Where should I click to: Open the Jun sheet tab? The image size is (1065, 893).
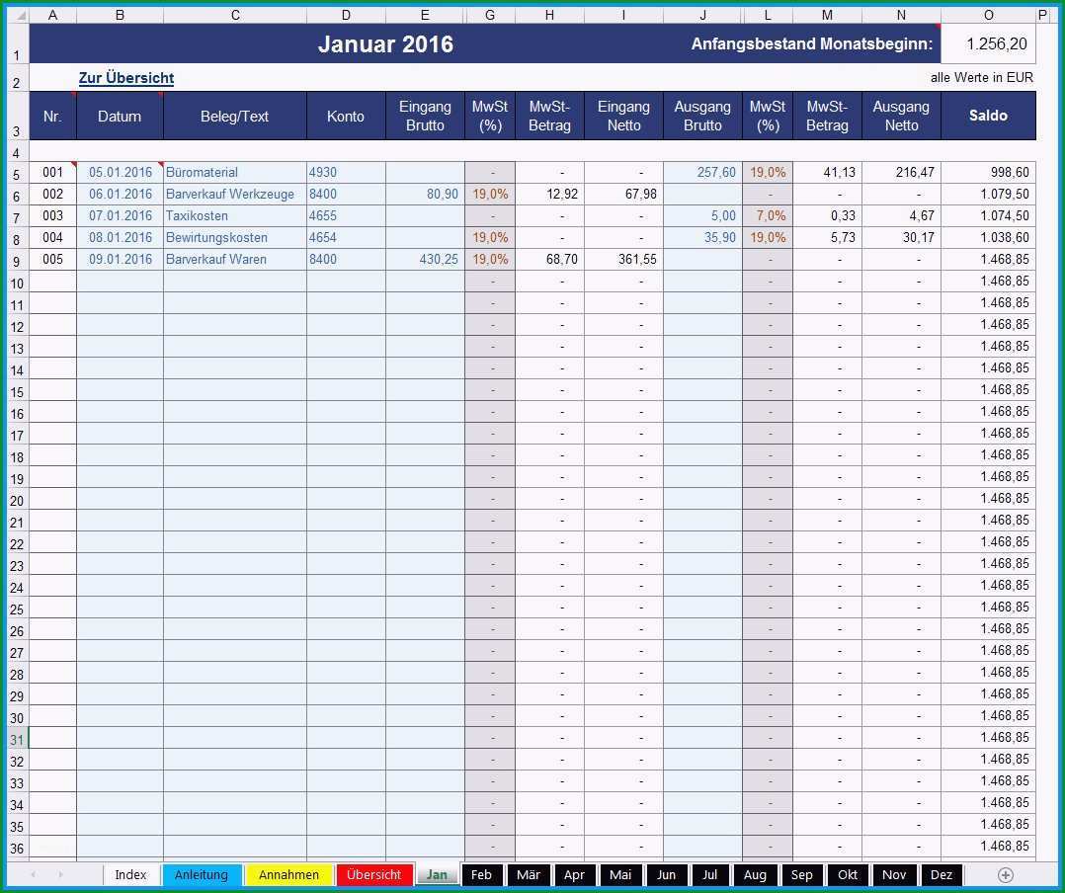666,874
